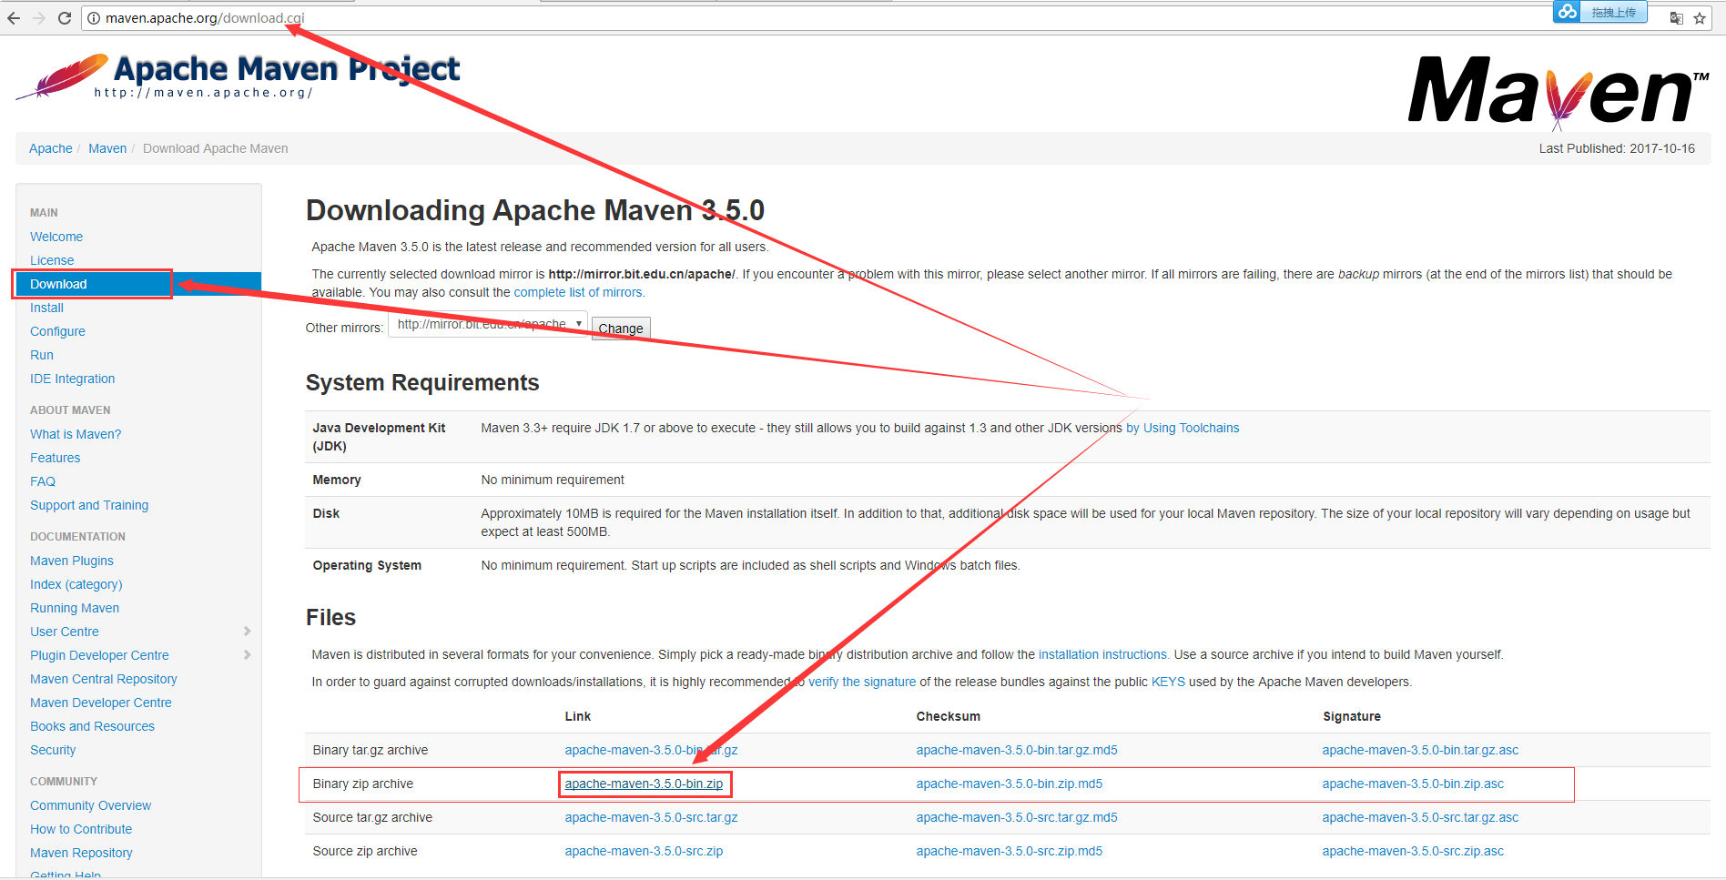
Task: Open the by Using Toolchains link
Action: 1183,428
